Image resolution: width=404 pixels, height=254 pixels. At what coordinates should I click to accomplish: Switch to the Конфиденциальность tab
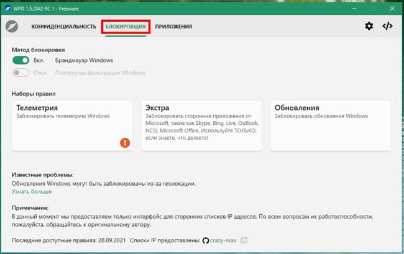(x=63, y=27)
